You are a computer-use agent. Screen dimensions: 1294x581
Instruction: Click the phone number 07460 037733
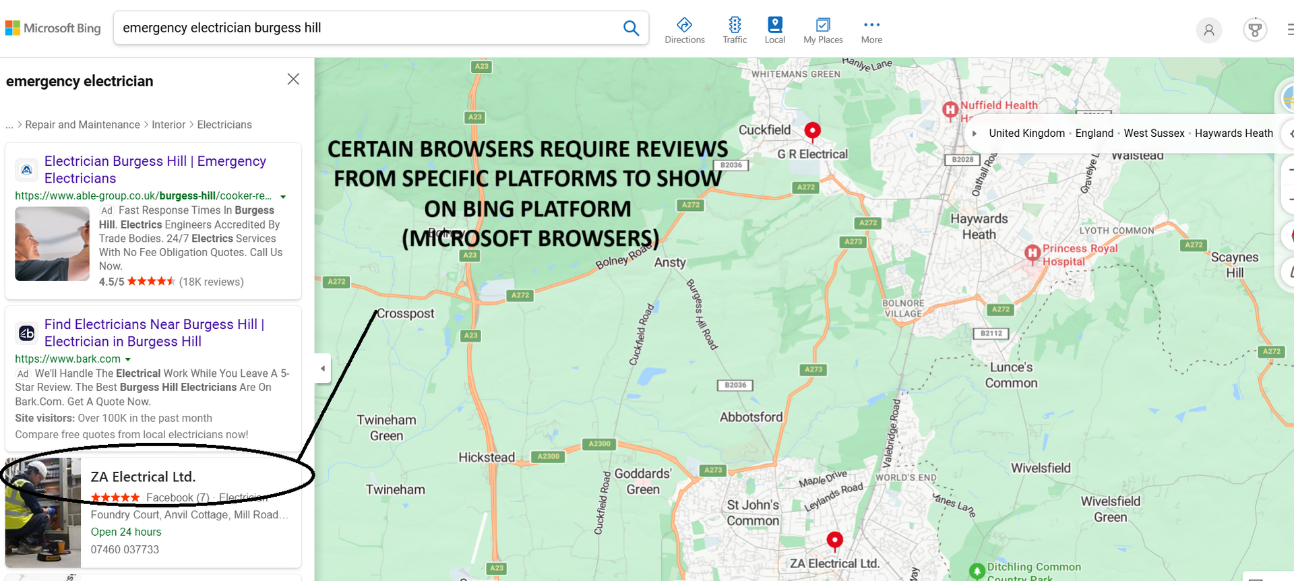[125, 550]
